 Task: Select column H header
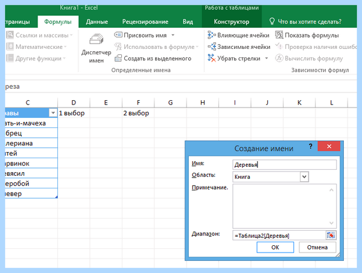pos(203,103)
